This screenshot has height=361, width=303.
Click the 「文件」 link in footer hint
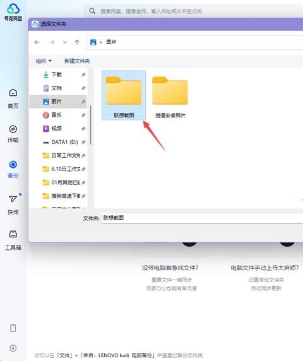tap(65, 355)
